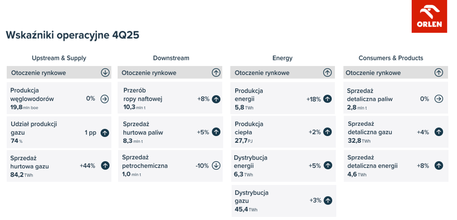Click down arrow beside Sprzedaż petrochemiczna -10%
The height and width of the screenshot is (220, 457).
(216, 166)
